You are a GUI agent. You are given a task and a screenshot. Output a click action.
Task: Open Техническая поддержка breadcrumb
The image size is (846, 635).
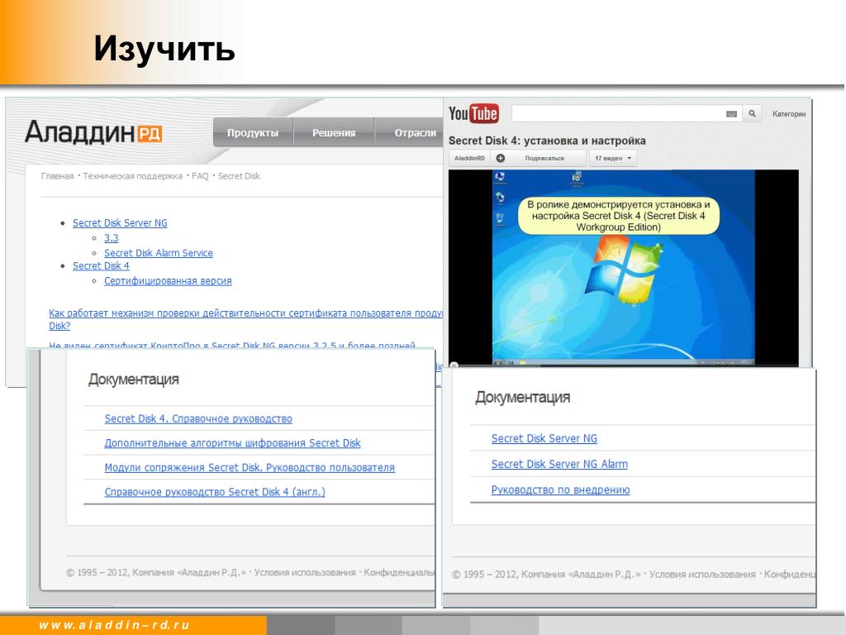[x=132, y=176]
